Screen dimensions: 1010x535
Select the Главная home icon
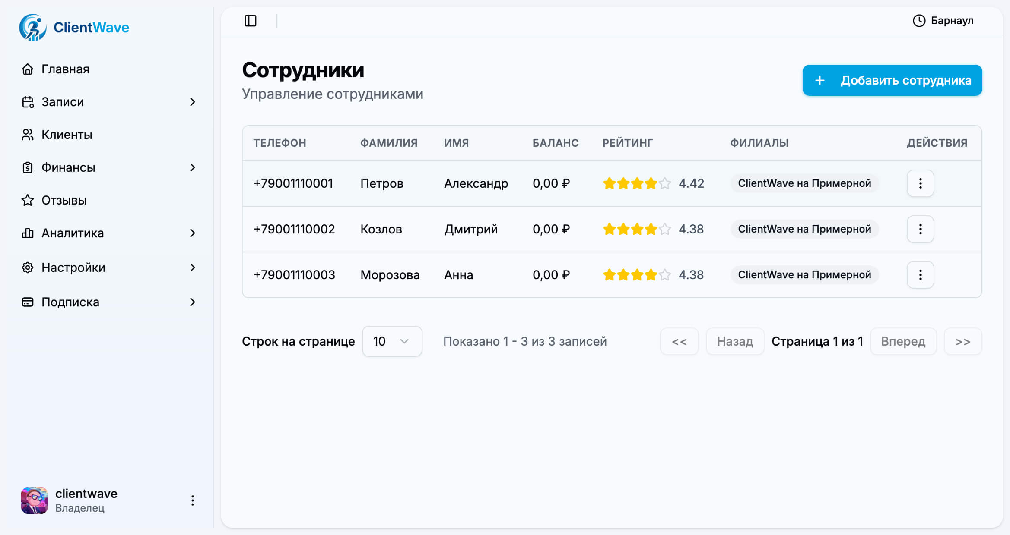(27, 69)
